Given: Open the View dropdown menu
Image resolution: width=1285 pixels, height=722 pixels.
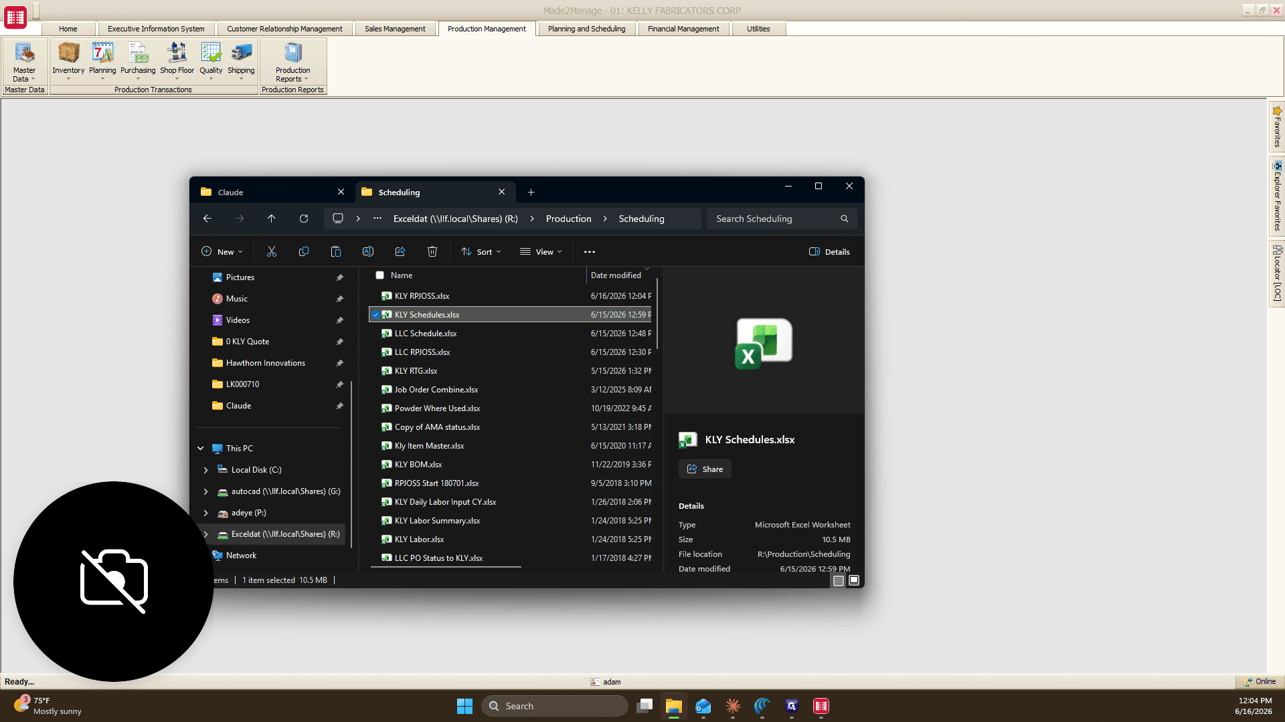Looking at the screenshot, I should click(541, 251).
